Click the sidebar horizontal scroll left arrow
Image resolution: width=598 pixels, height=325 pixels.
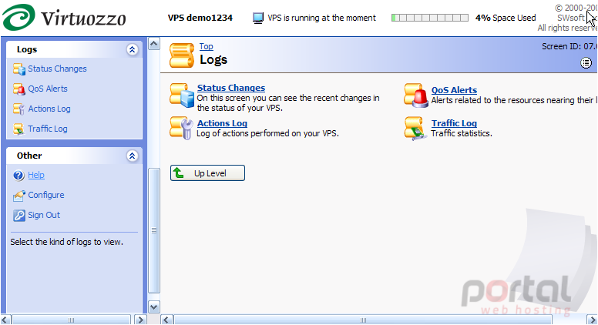click(x=6, y=320)
